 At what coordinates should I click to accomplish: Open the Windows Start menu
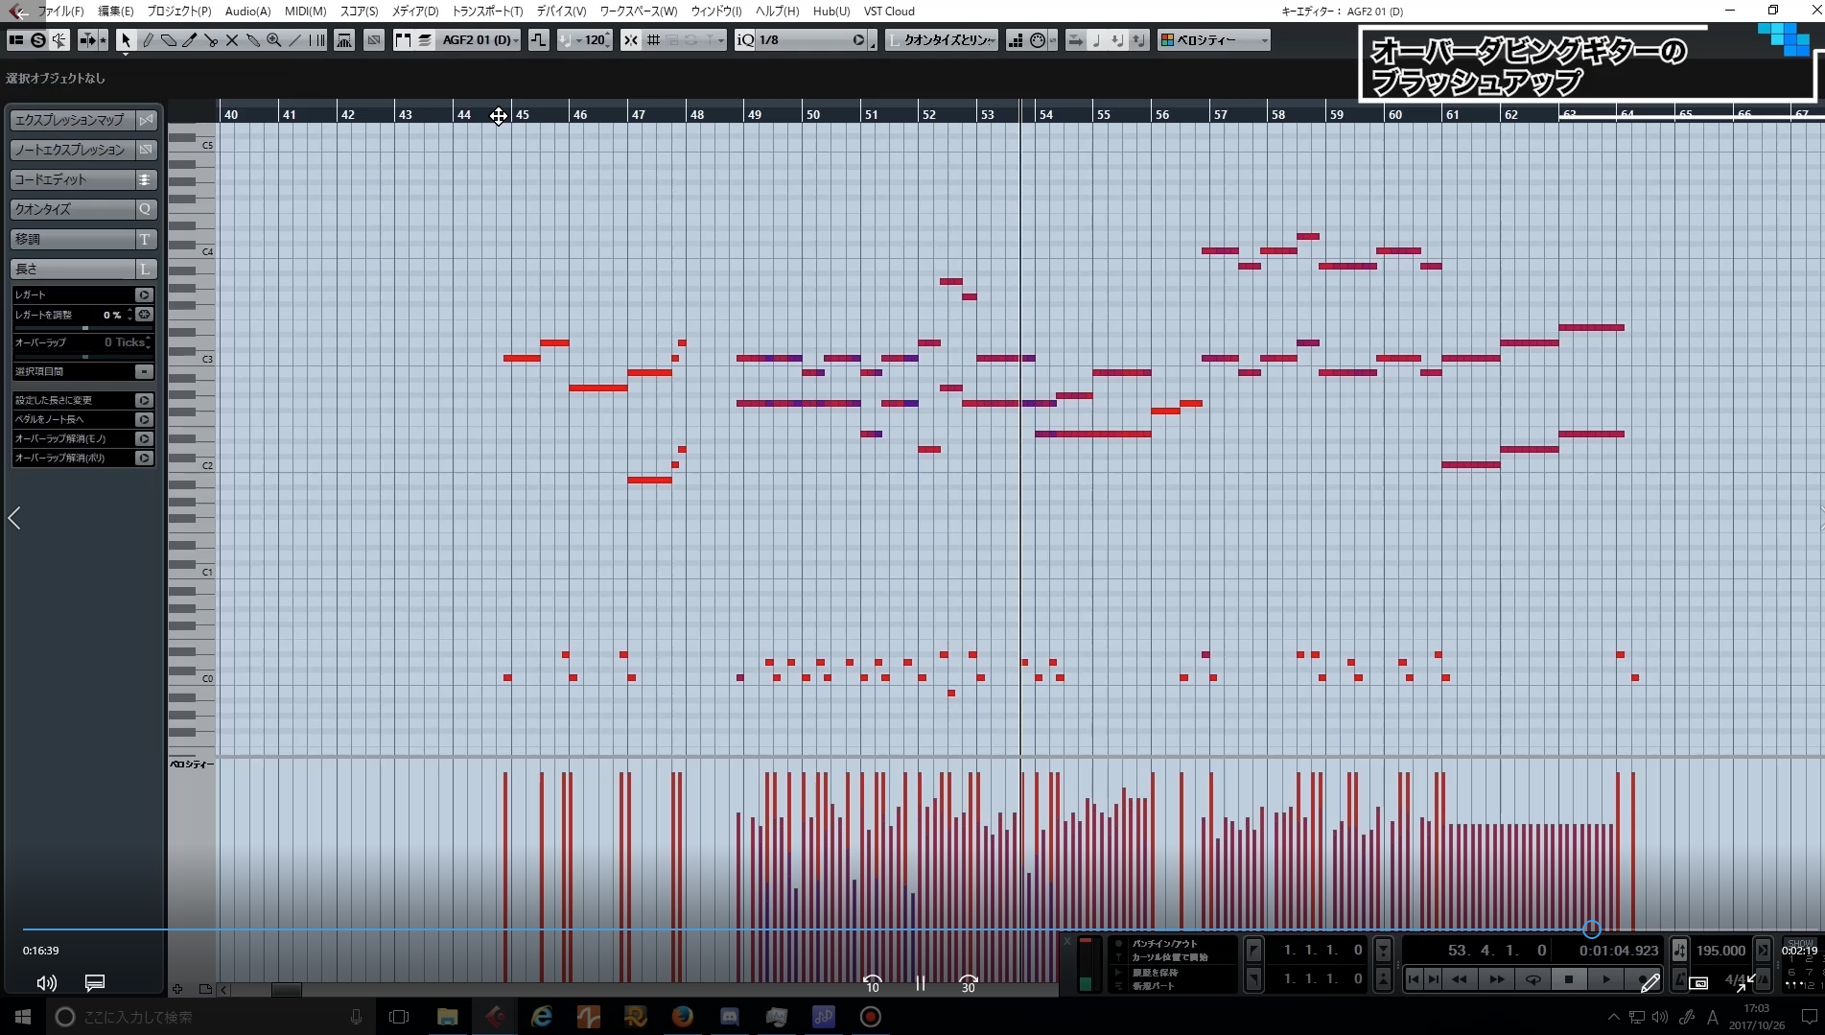(x=22, y=1017)
